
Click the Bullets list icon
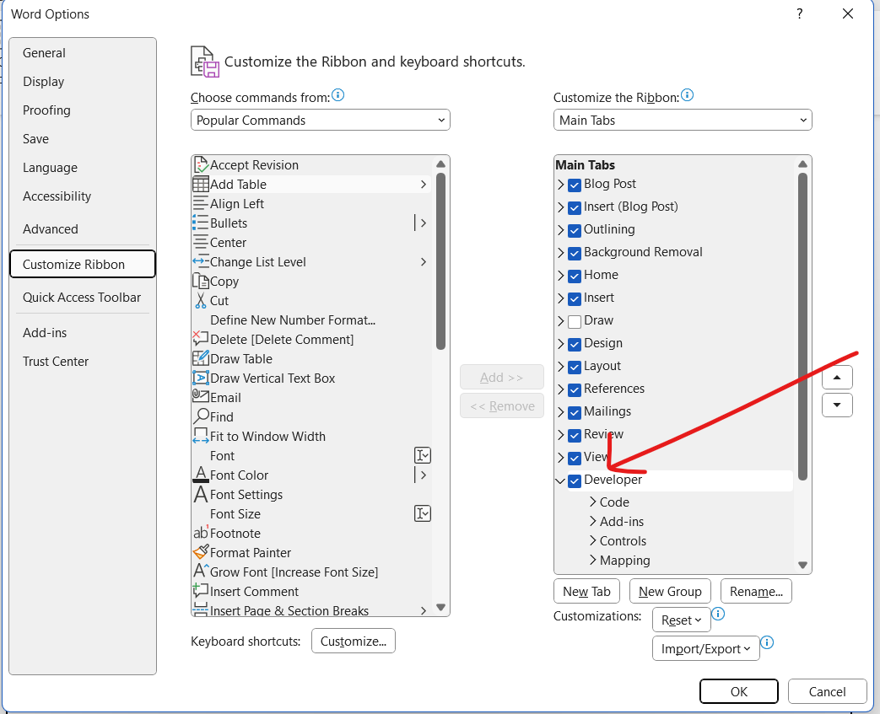(201, 223)
